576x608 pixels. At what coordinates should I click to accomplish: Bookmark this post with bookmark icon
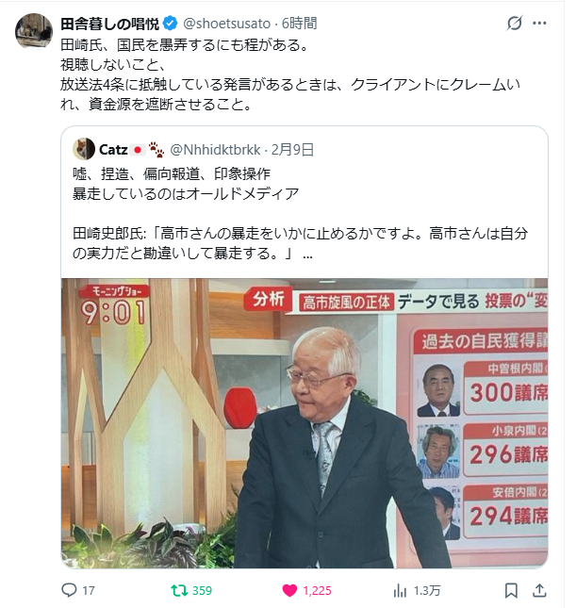(x=511, y=590)
